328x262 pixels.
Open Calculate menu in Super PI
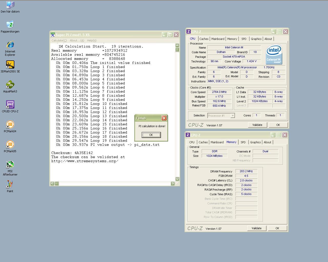(59, 40)
